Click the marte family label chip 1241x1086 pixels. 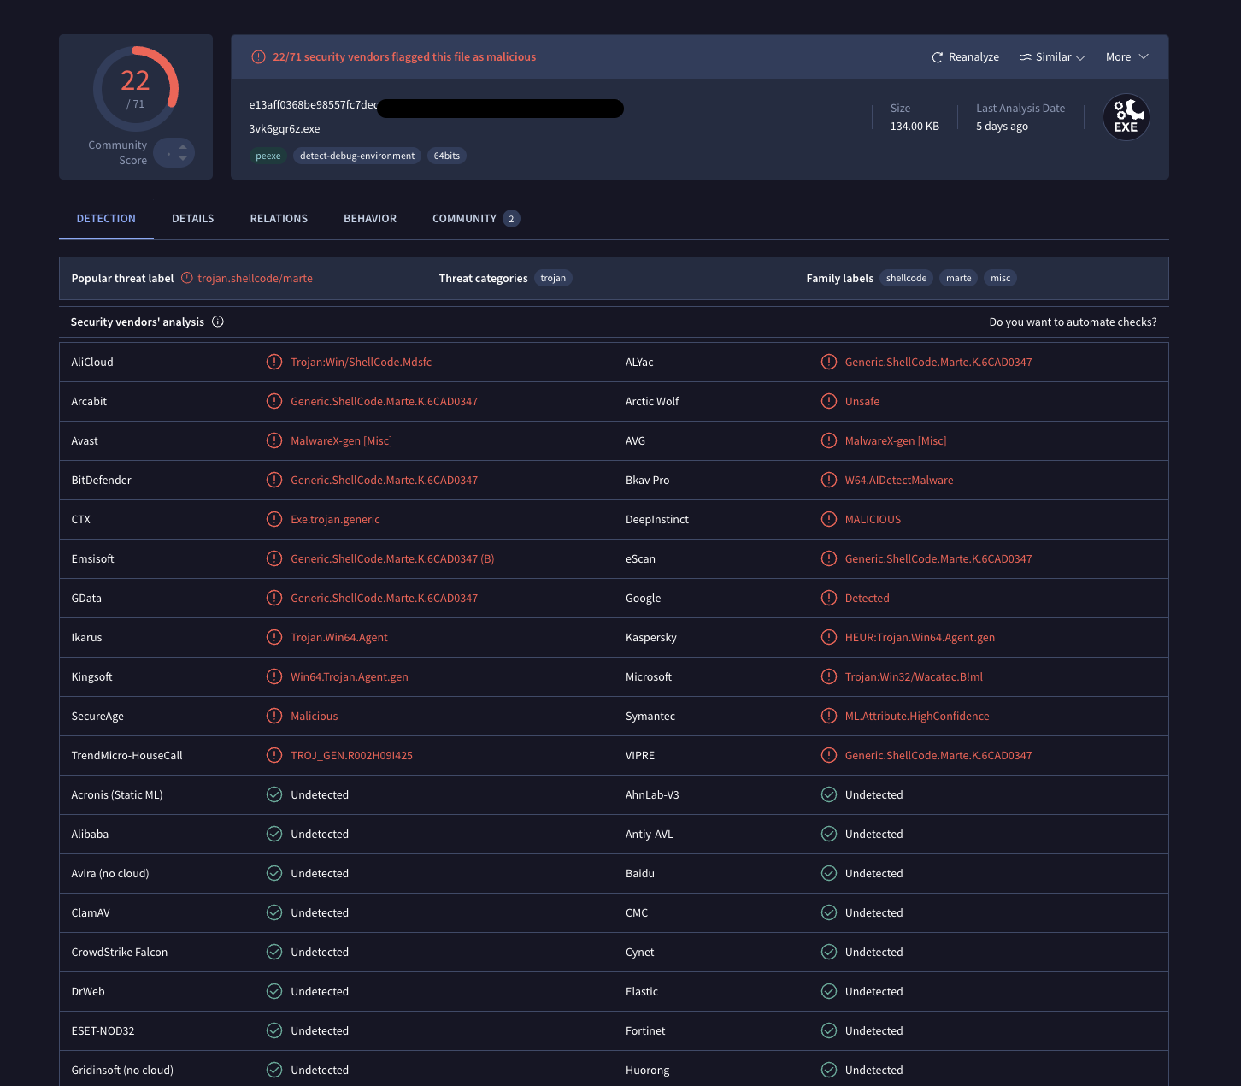959,278
